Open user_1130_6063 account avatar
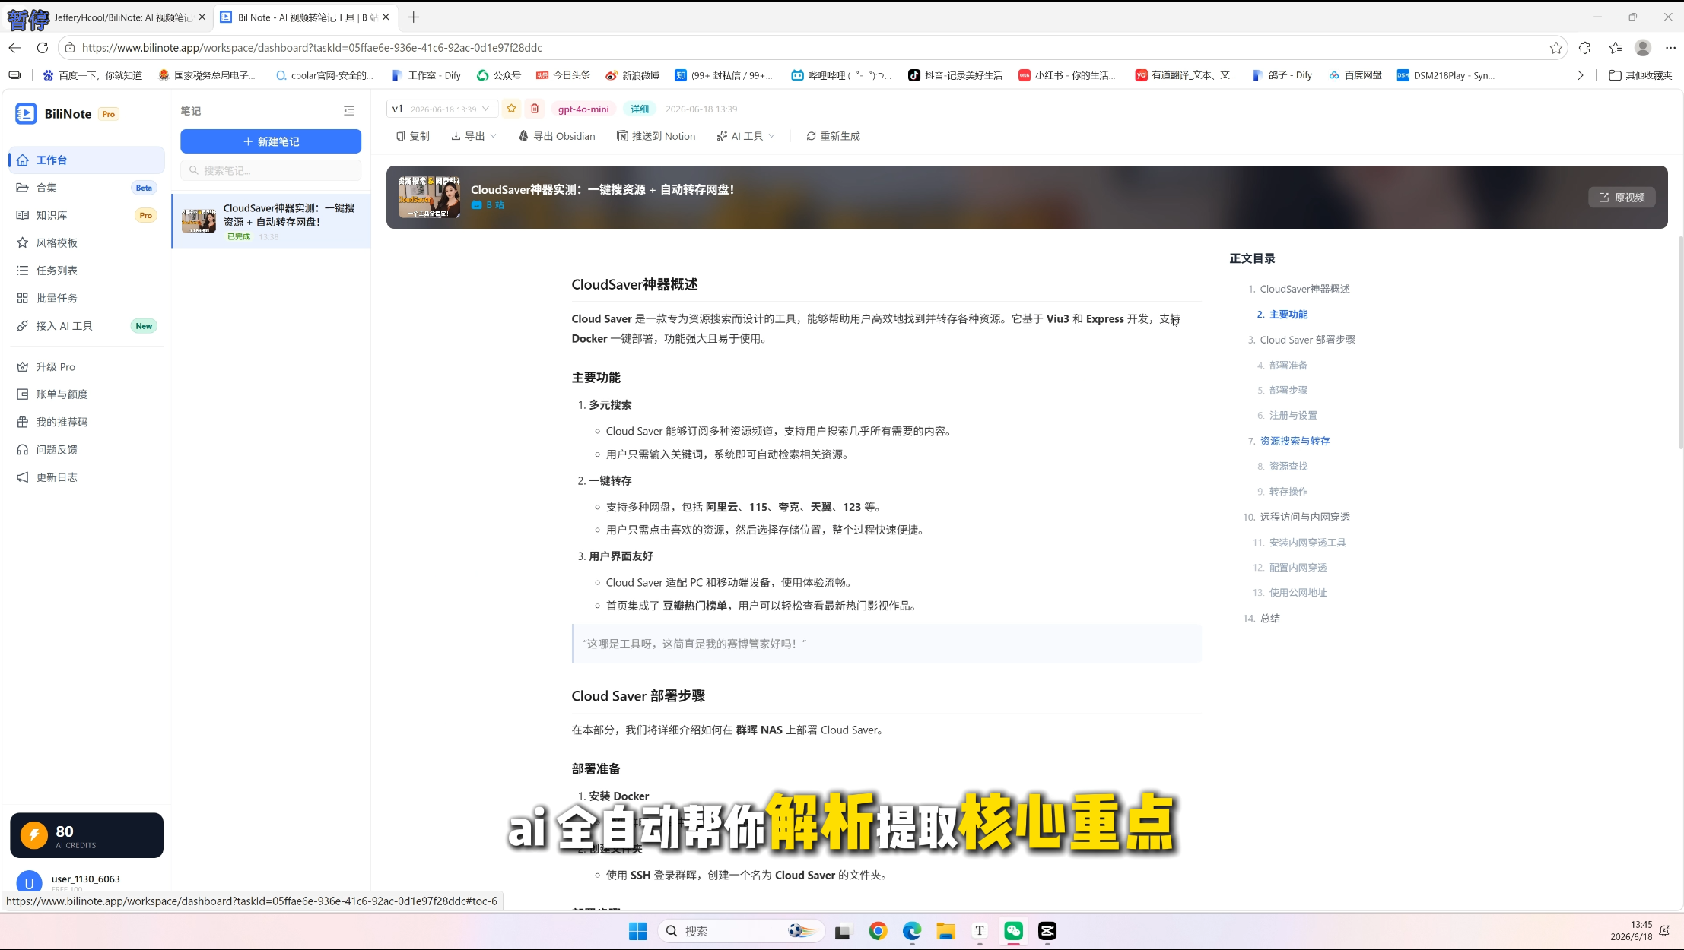Screen dimensions: 1684x950 [x=29, y=883]
